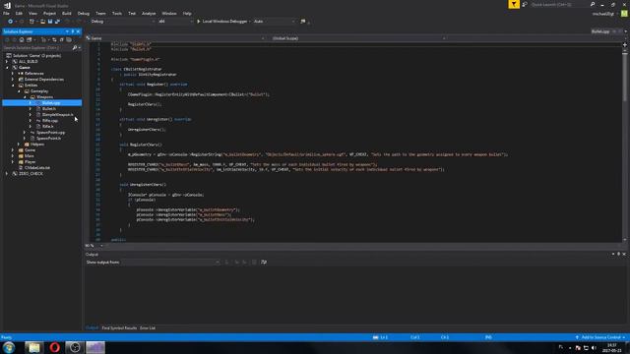Click Add to Source Control in status bar
This screenshot has height=354, width=630.
click(x=600, y=337)
